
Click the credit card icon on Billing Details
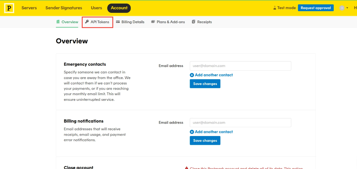click(118, 22)
